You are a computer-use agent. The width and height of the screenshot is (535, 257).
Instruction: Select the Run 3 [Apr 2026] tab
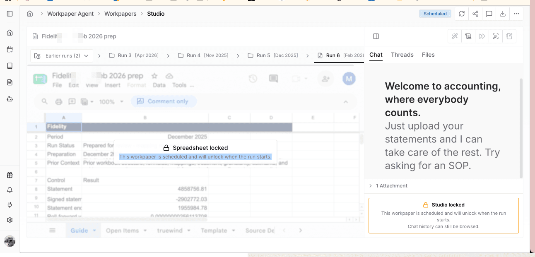(x=133, y=55)
